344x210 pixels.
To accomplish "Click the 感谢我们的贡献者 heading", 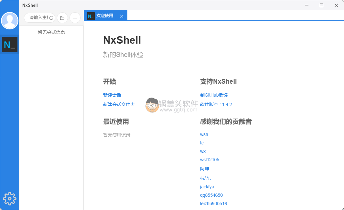I will [226, 122].
